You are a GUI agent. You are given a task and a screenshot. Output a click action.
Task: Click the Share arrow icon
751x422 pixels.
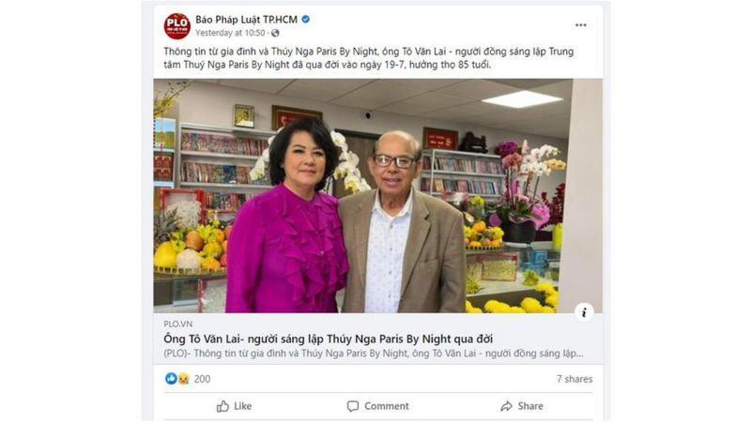506,406
